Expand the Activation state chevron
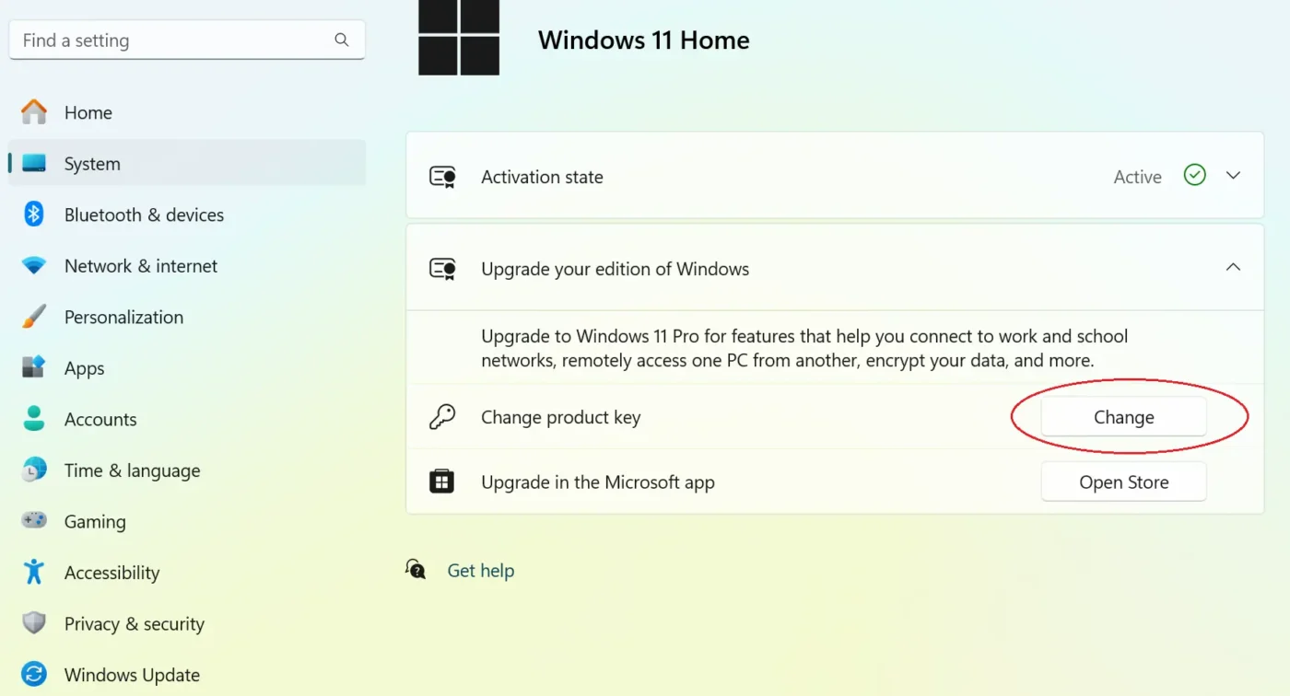The image size is (1290, 696). (x=1233, y=175)
